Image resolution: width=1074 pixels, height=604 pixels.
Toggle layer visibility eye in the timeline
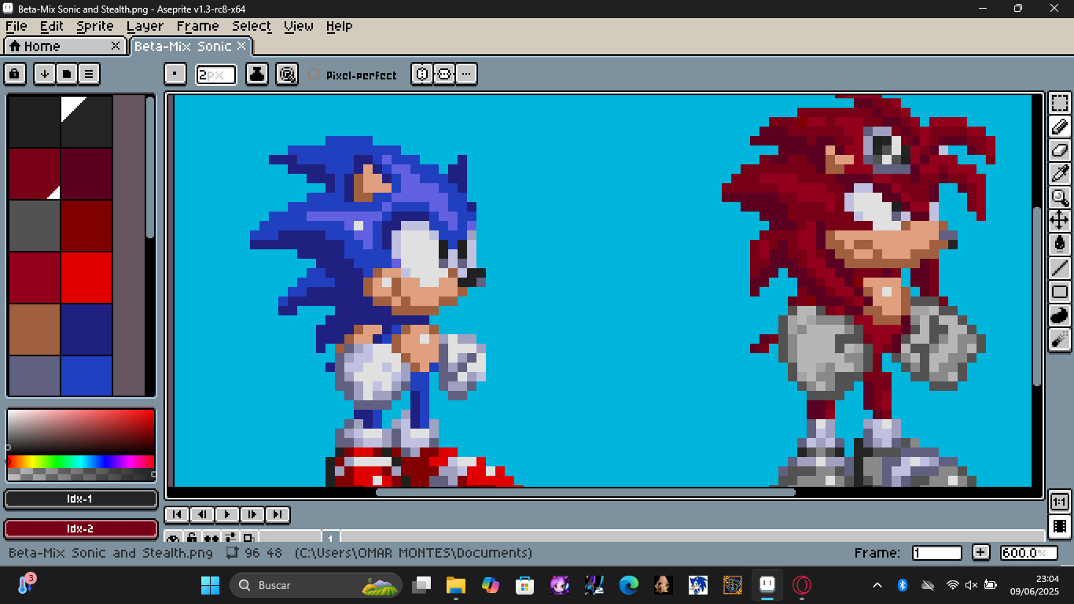point(174,539)
